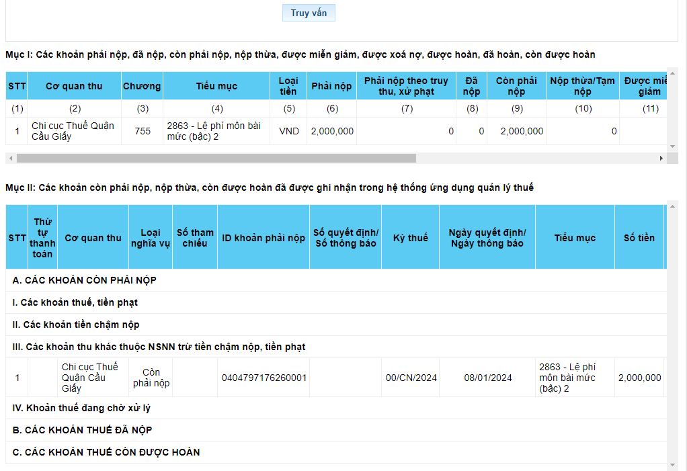Screen dimensions: 687x471
Task: Click the Còn phải nộp column header in Mục I
Action: (x=516, y=86)
